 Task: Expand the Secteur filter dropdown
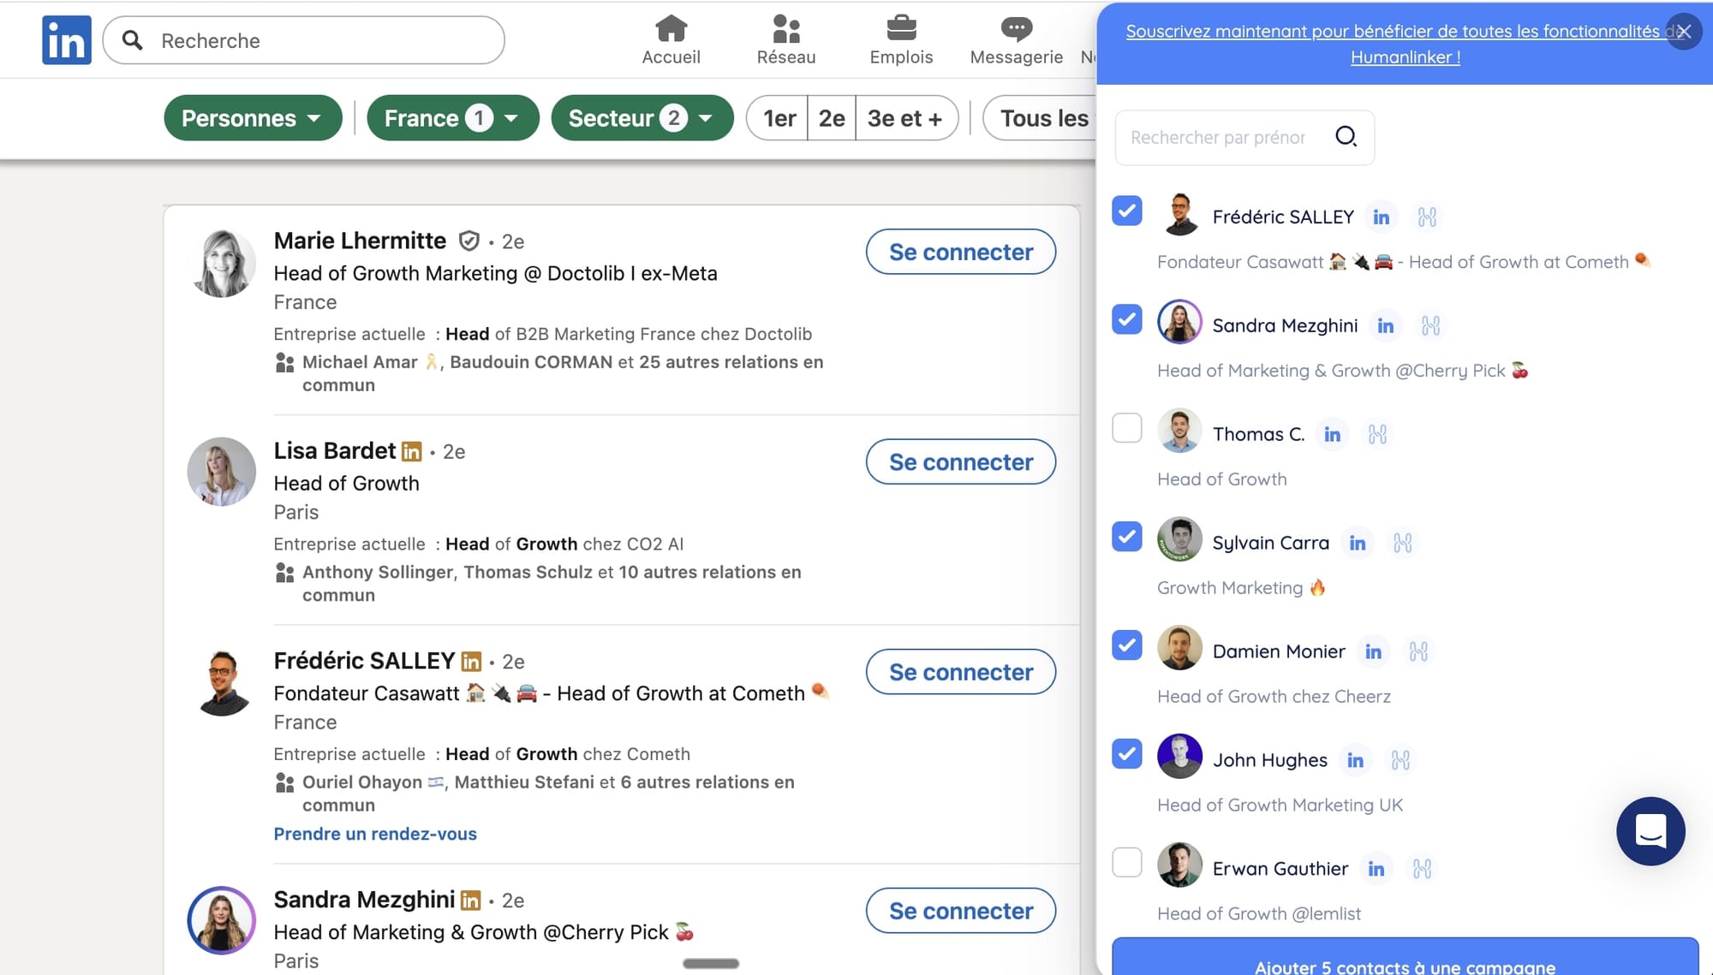tap(642, 118)
